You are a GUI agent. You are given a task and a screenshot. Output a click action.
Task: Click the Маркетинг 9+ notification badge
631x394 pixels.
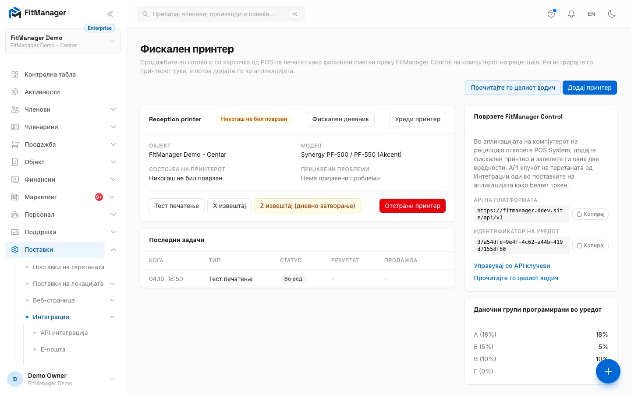[x=99, y=197]
